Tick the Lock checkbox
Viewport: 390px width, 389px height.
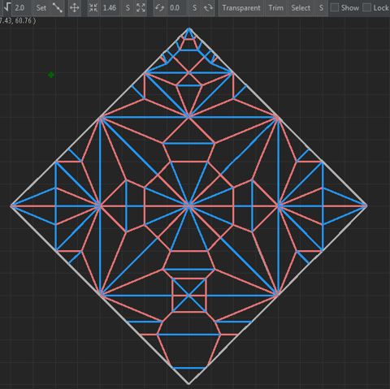point(366,7)
